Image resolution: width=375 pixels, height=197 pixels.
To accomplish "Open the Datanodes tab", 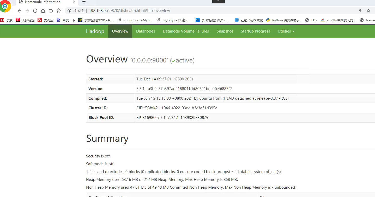I will pos(146,31).
